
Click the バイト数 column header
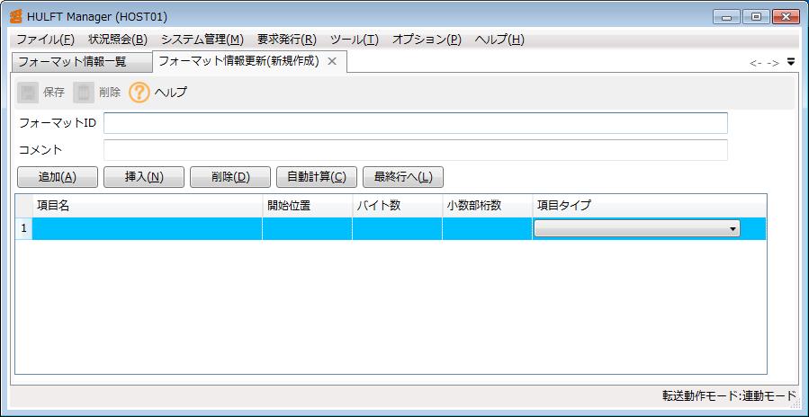(x=397, y=206)
